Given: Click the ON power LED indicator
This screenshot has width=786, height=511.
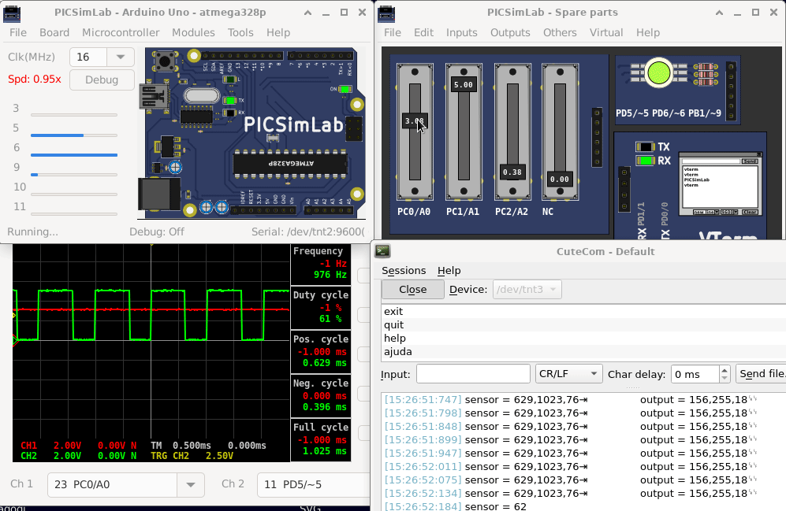Looking at the screenshot, I should [345, 89].
